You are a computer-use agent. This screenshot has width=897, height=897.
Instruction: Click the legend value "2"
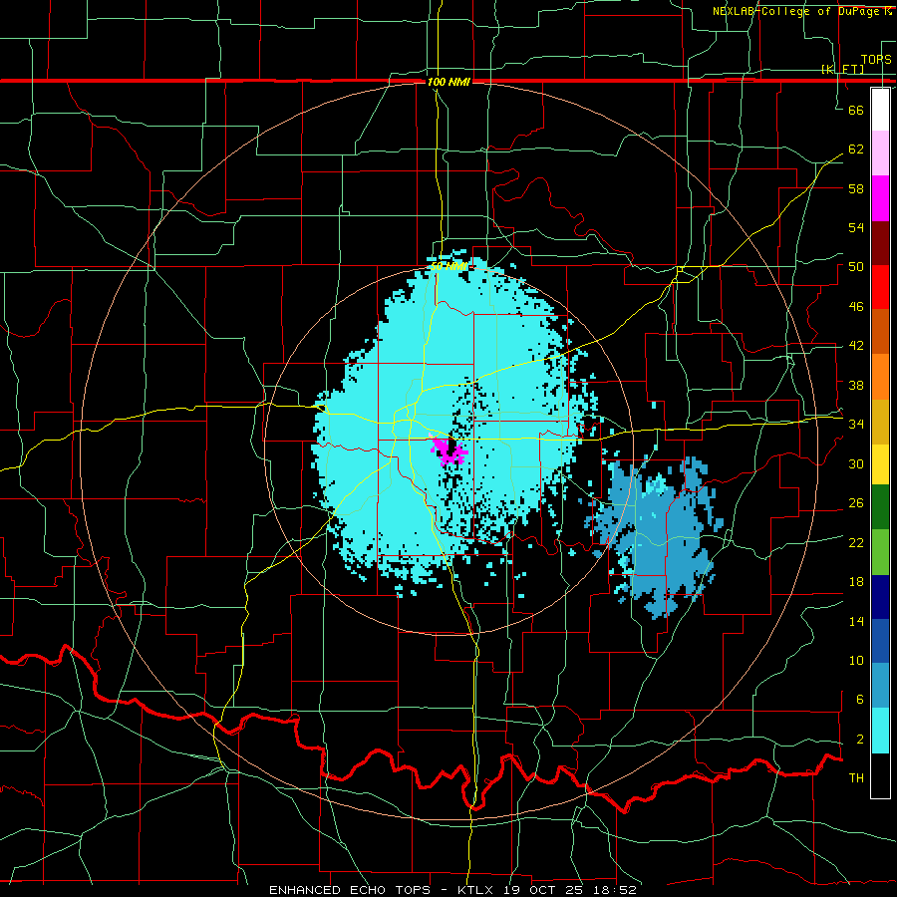tap(859, 740)
